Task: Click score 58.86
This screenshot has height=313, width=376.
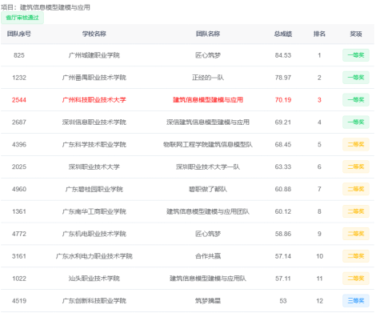Action: pyautogui.click(x=283, y=234)
